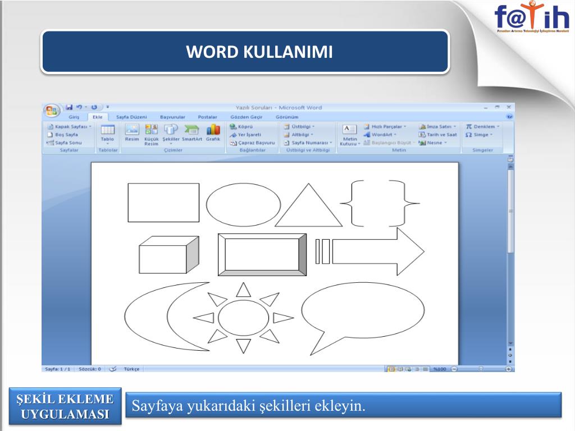This screenshot has width=575, height=431.
Task: Insert a blank page with Boş Sayfa
Action: [63, 135]
